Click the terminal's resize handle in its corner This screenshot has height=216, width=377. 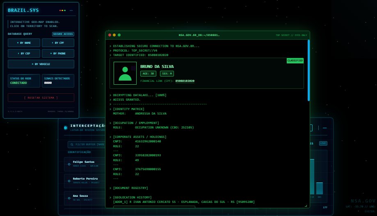[306, 206]
